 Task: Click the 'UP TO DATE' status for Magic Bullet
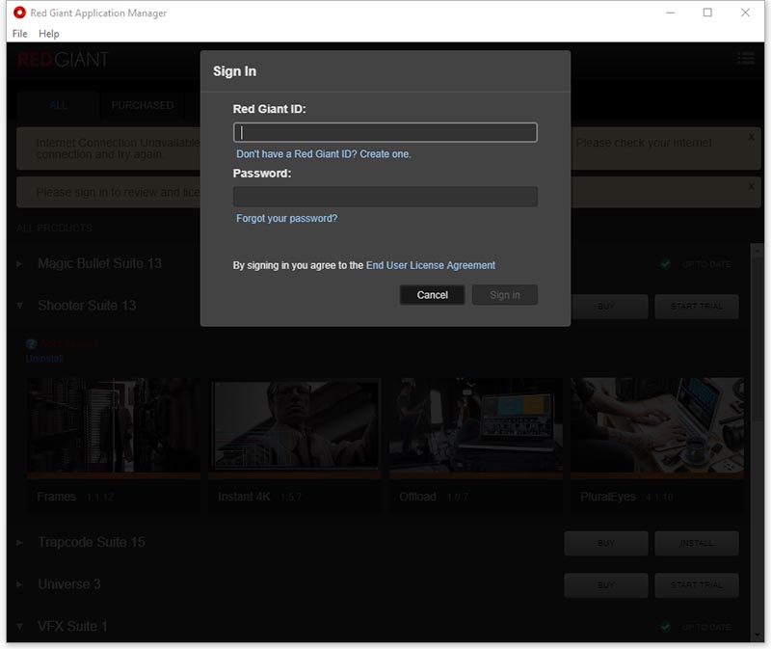coord(706,265)
